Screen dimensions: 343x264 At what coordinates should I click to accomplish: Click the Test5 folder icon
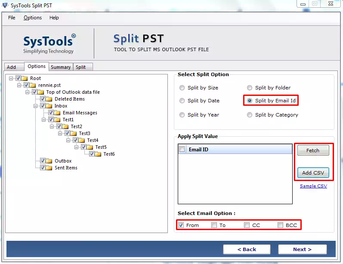tap(90, 147)
